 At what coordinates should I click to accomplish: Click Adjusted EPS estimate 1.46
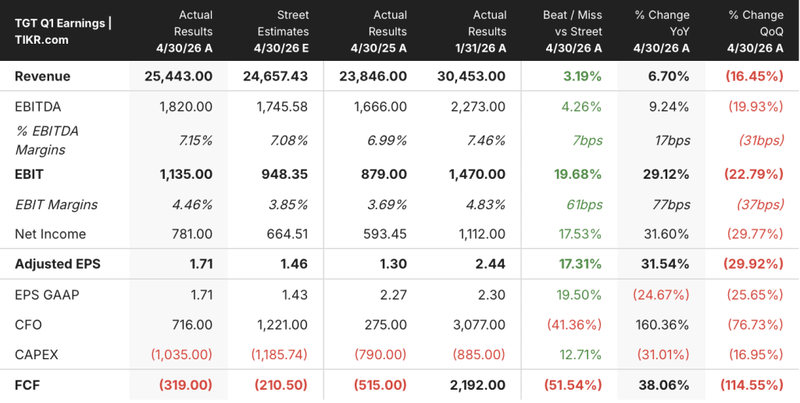[x=295, y=264]
